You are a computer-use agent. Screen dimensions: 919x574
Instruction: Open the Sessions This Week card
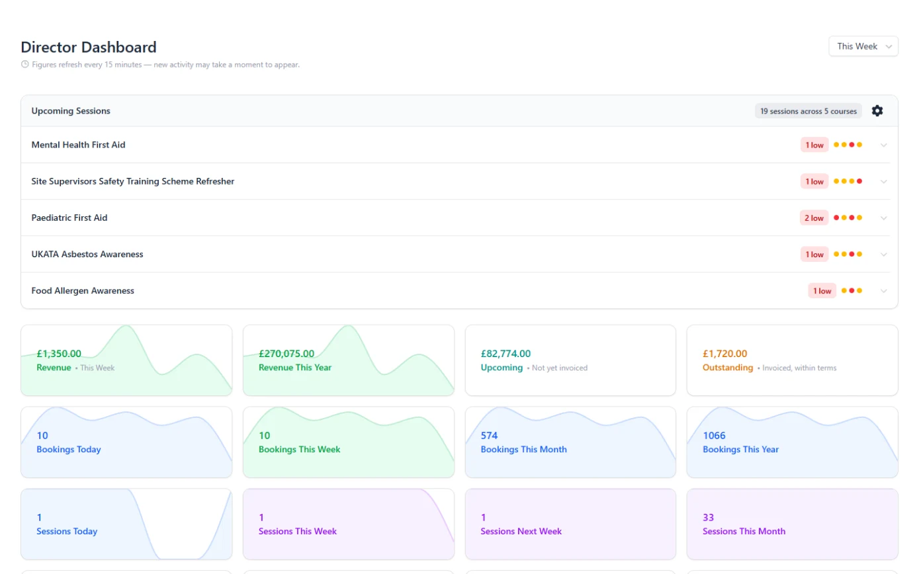click(349, 524)
